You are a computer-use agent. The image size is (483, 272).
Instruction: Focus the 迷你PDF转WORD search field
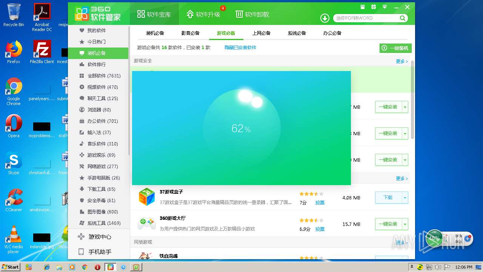[x=367, y=18]
